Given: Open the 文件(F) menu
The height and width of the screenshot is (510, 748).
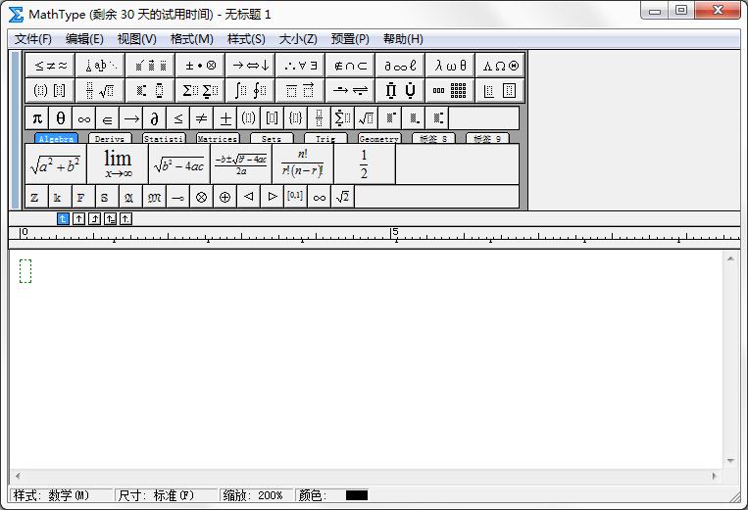Looking at the screenshot, I should (33, 39).
